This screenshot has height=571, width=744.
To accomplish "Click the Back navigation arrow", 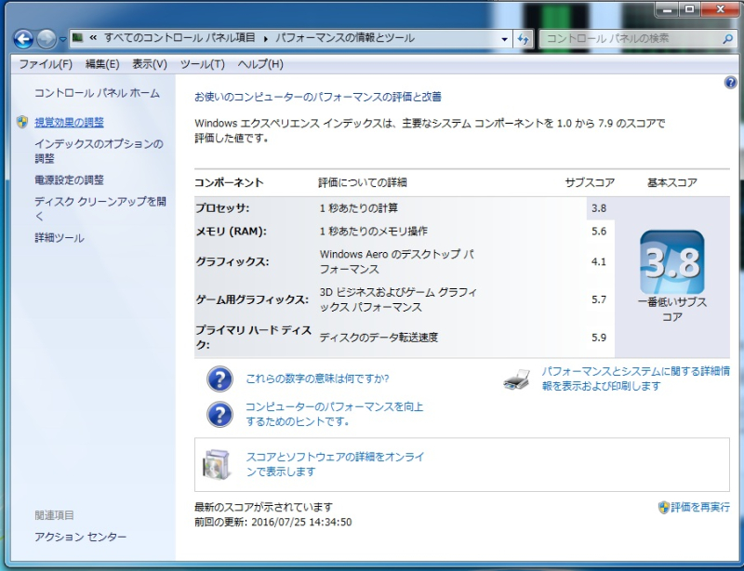I will (x=23, y=39).
